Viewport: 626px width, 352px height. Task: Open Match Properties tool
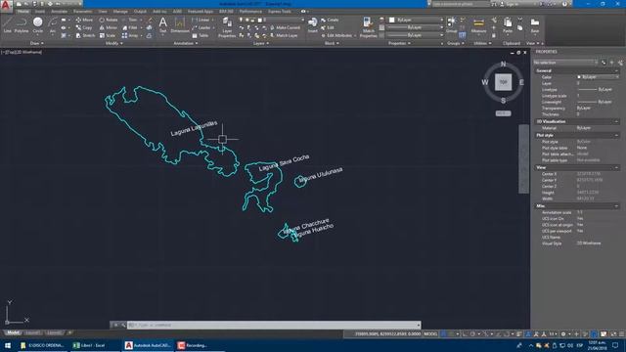(x=368, y=27)
